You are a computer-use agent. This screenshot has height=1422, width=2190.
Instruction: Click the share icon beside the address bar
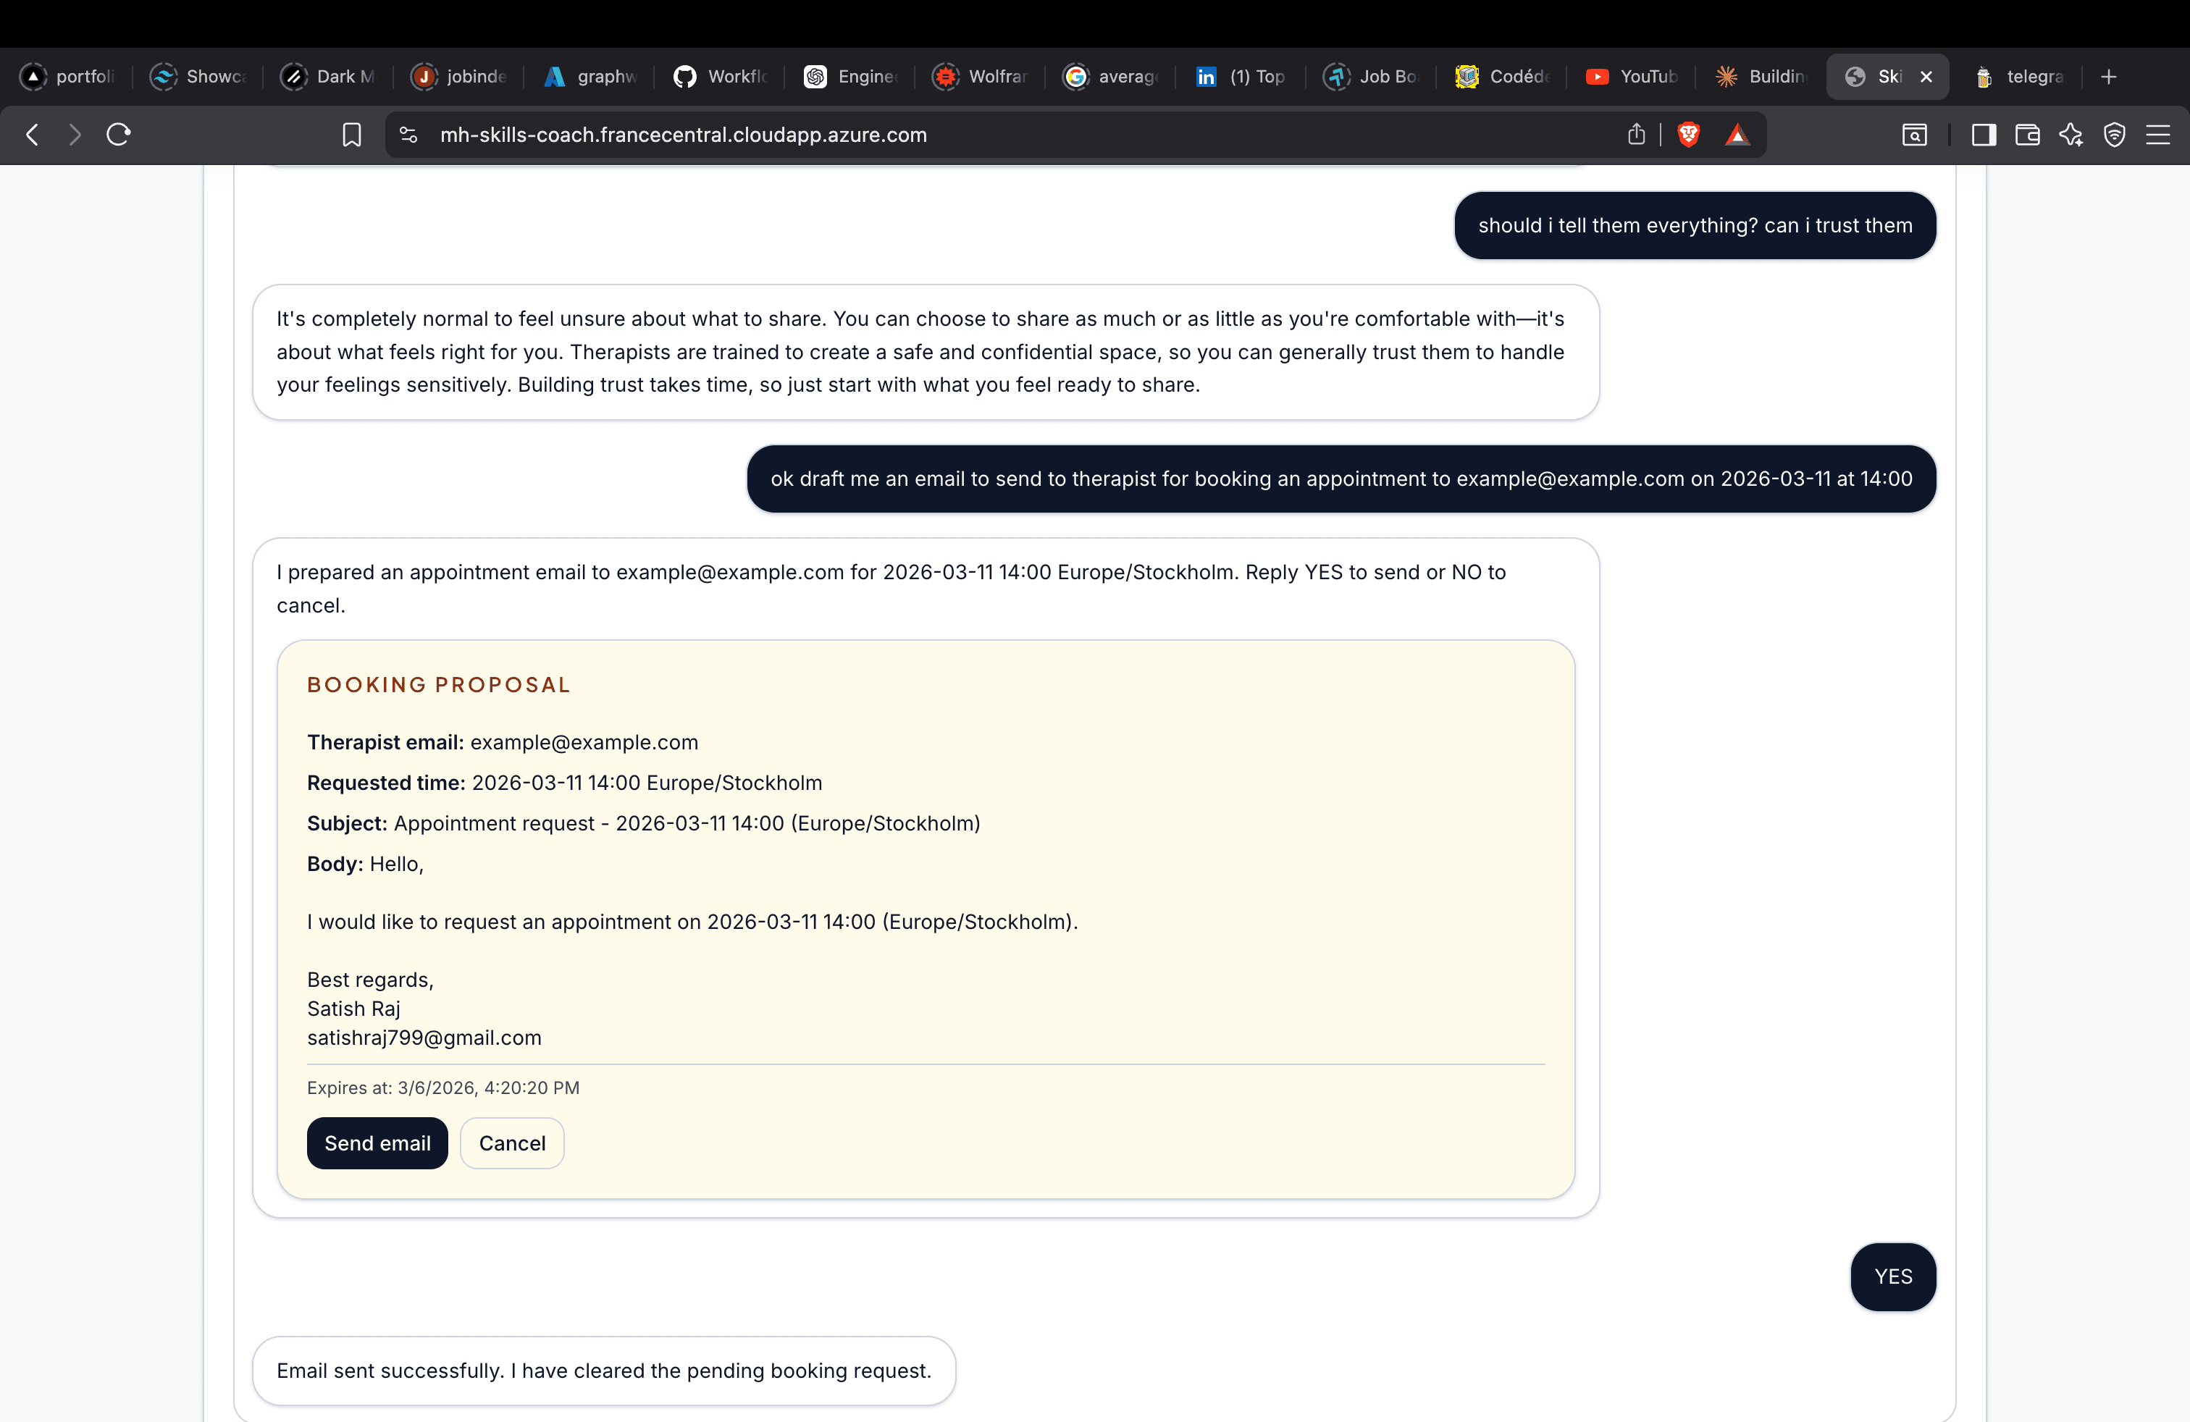coord(1635,134)
